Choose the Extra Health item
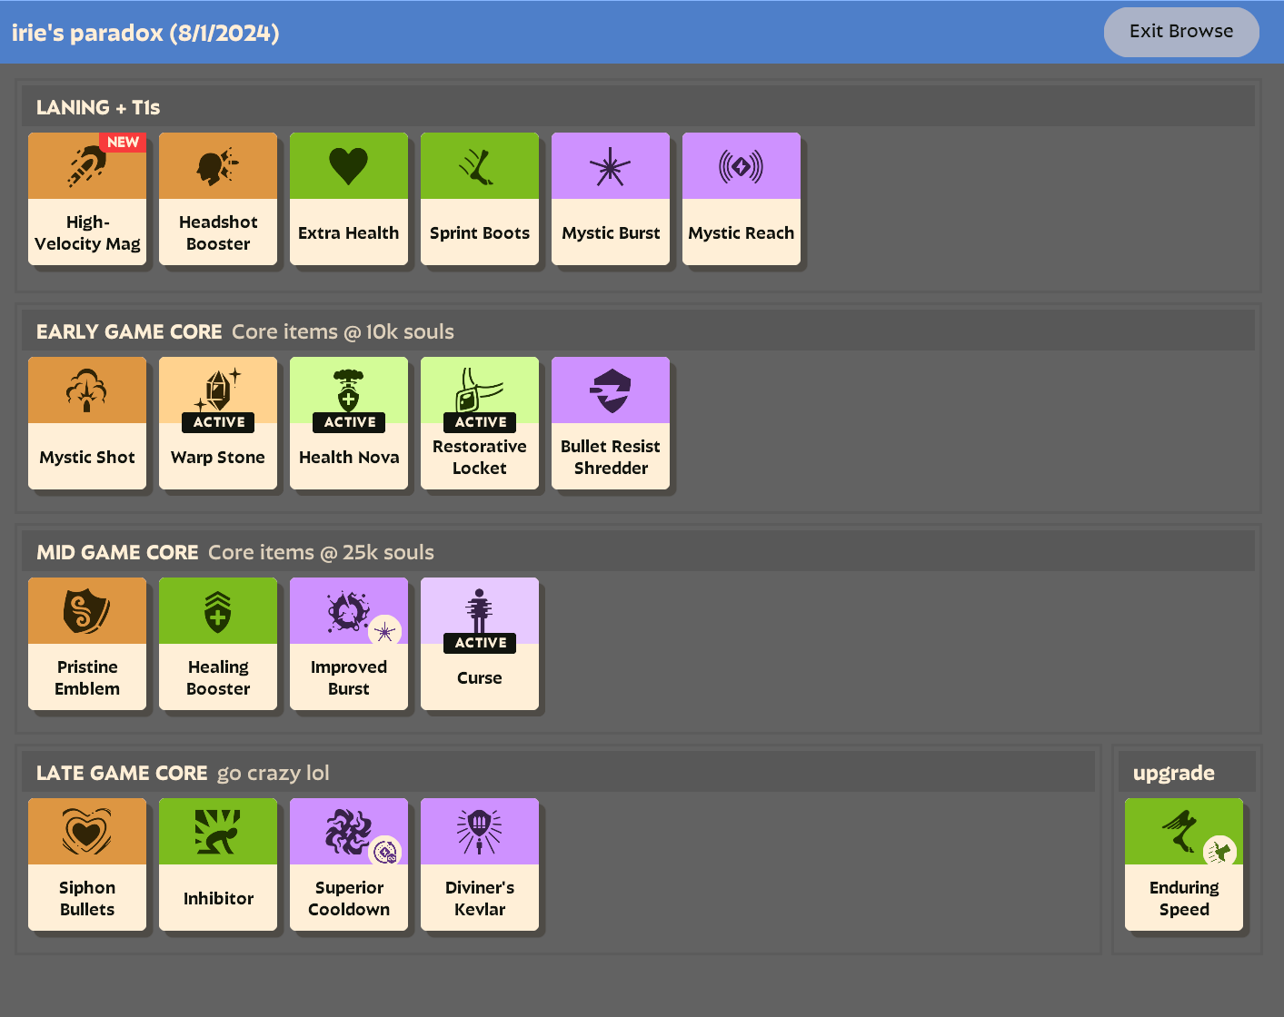 coord(349,199)
